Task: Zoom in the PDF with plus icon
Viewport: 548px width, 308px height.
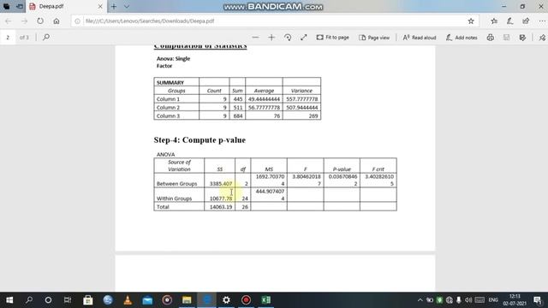Action: pyautogui.click(x=271, y=38)
